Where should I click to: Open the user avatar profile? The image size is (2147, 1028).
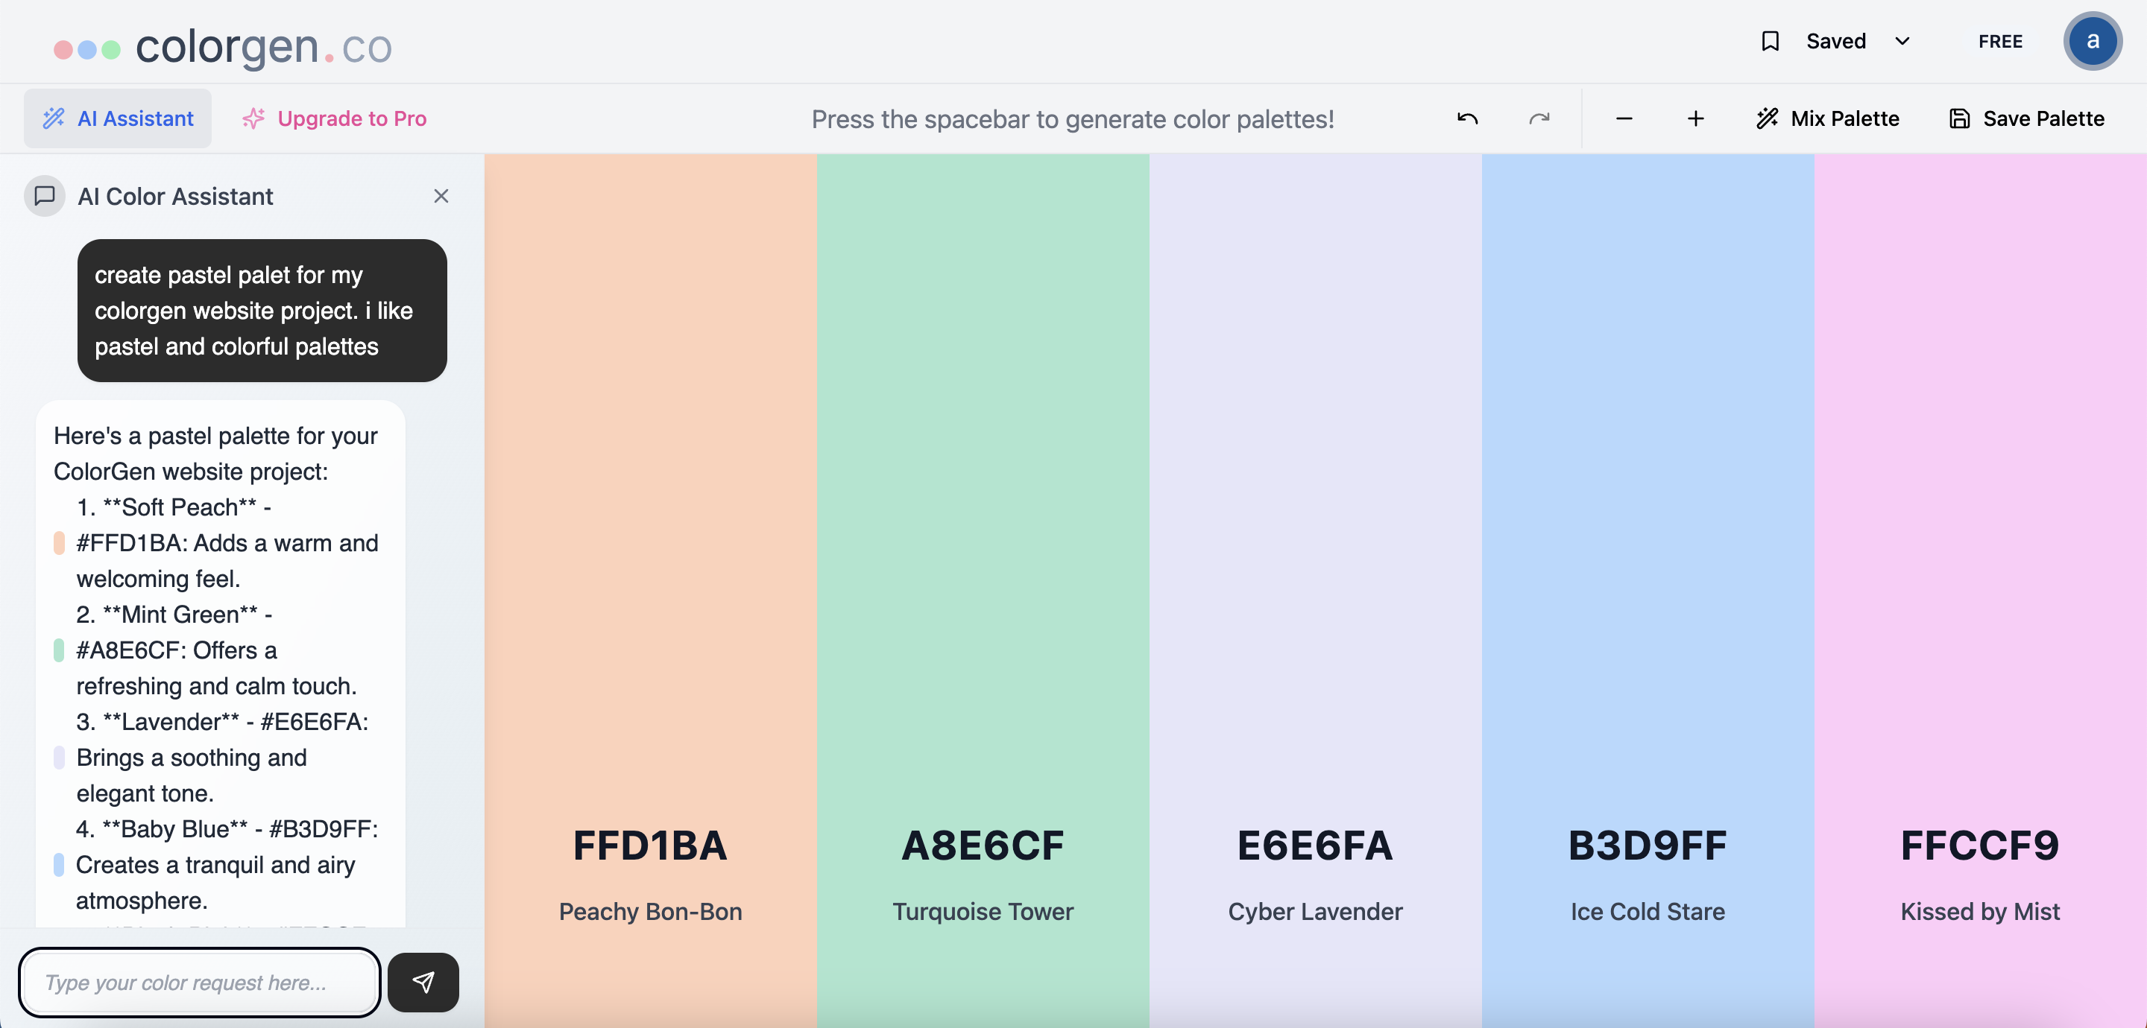point(2092,42)
